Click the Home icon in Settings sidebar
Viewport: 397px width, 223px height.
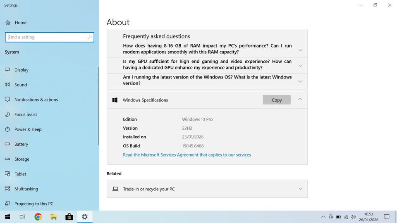(x=7, y=23)
